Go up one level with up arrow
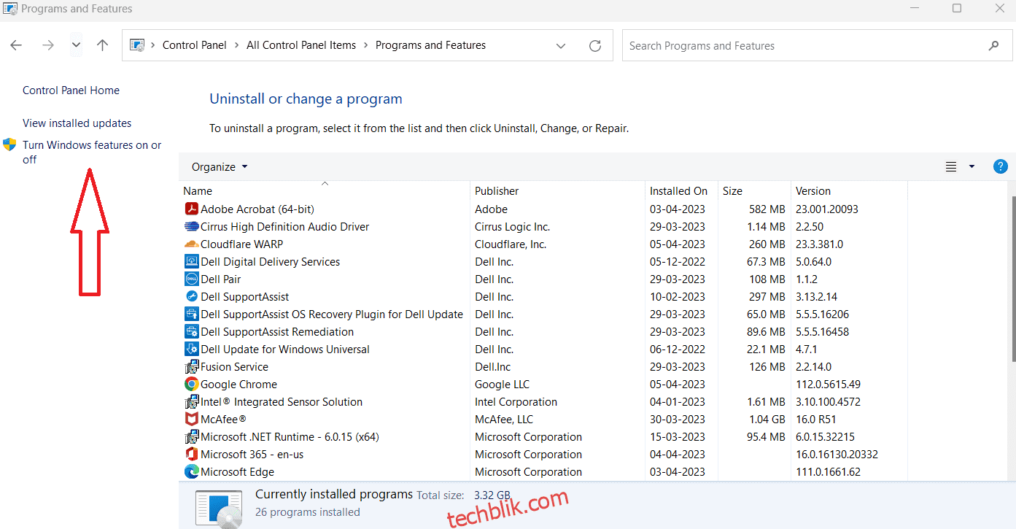 pyautogui.click(x=103, y=45)
